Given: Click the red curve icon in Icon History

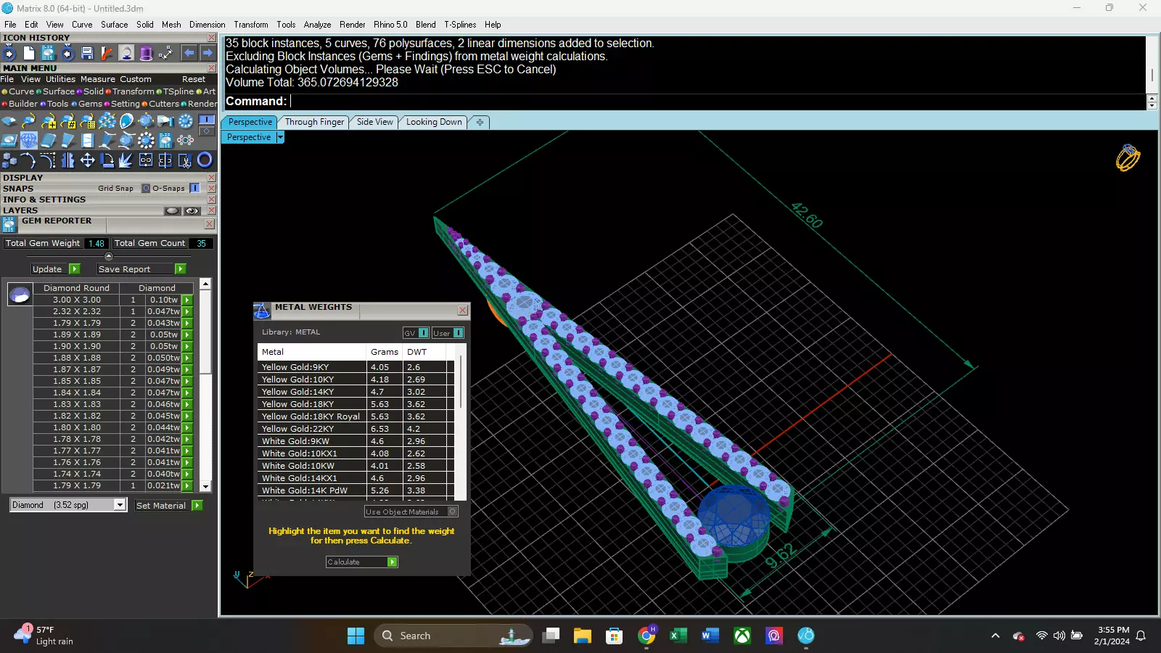Looking at the screenshot, I should 107,53.
